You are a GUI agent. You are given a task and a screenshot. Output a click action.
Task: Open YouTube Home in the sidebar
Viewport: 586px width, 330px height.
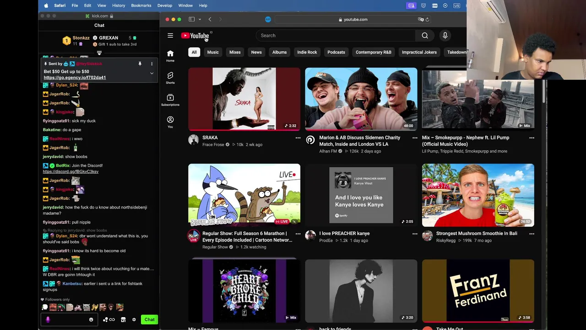[170, 56]
